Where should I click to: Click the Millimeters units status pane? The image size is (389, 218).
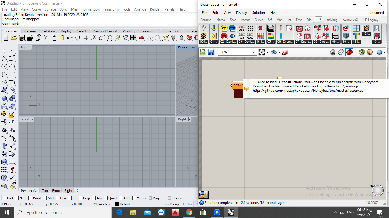(102, 204)
